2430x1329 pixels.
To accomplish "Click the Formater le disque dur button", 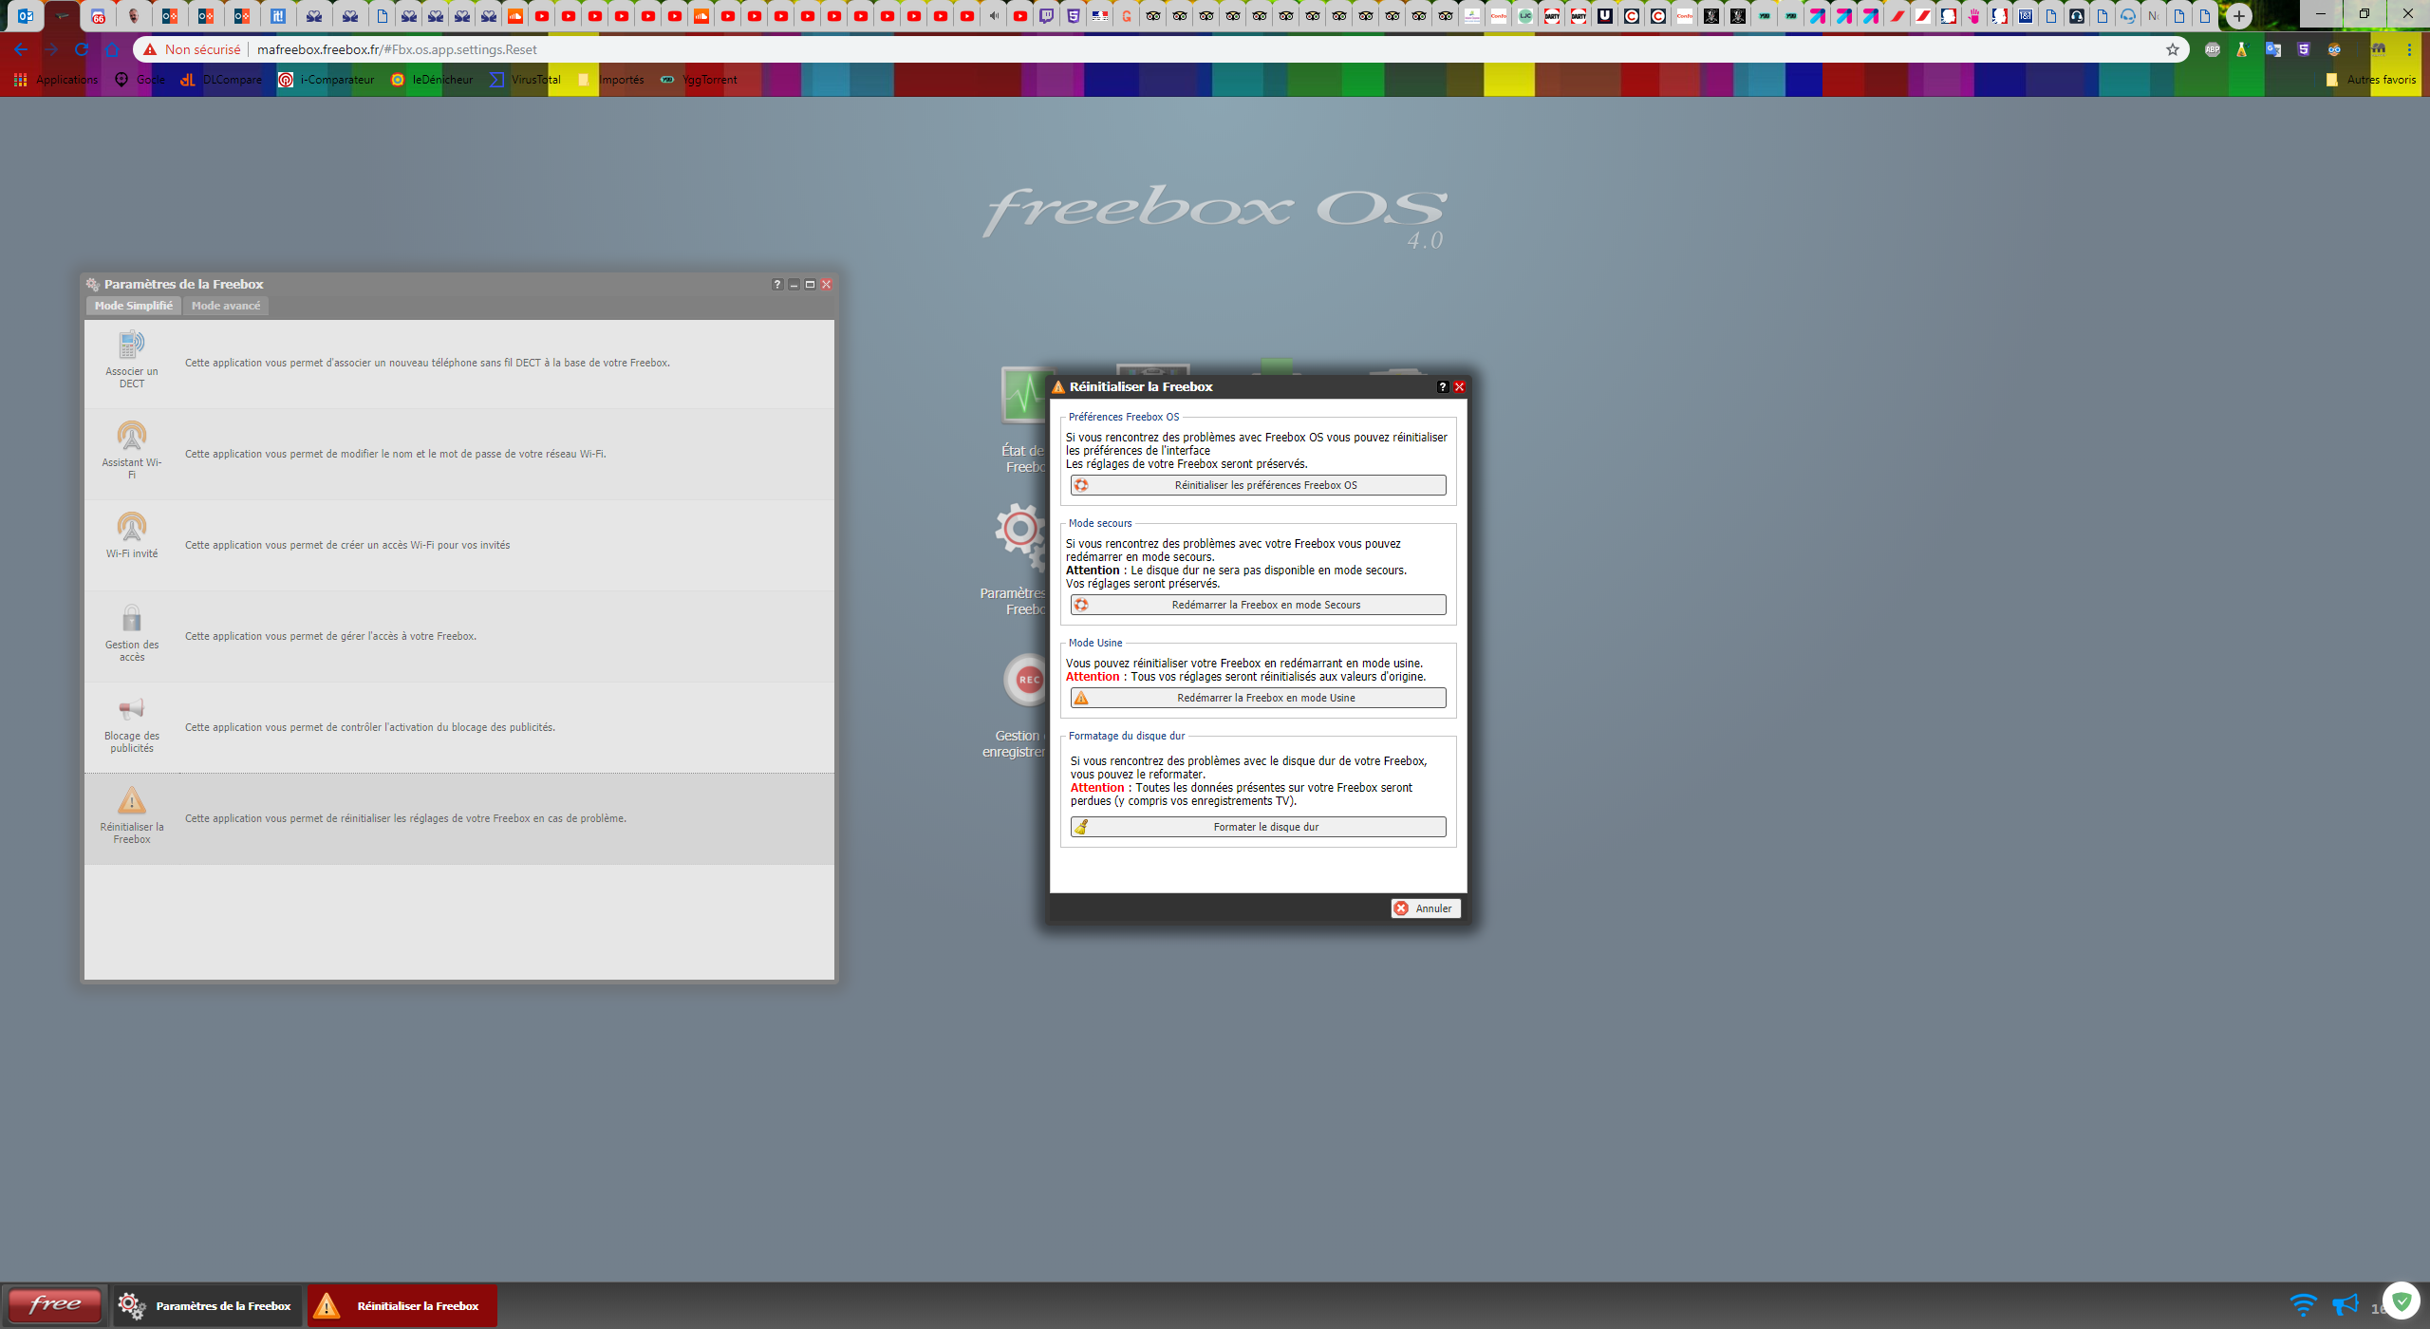I will click(1258, 827).
